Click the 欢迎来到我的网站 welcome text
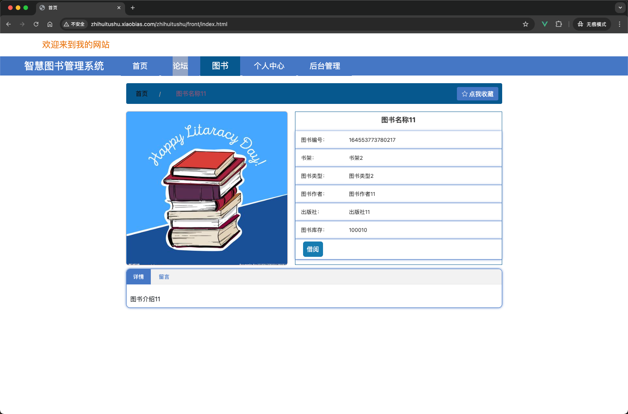Screen dimensions: 628x414 (76, 44)
